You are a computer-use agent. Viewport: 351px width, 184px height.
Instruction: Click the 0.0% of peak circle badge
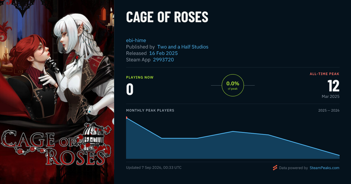pyautogui.click(x=233, y=85)
